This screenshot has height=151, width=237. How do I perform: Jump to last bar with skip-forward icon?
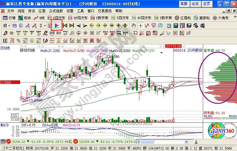tap(72, 26)
